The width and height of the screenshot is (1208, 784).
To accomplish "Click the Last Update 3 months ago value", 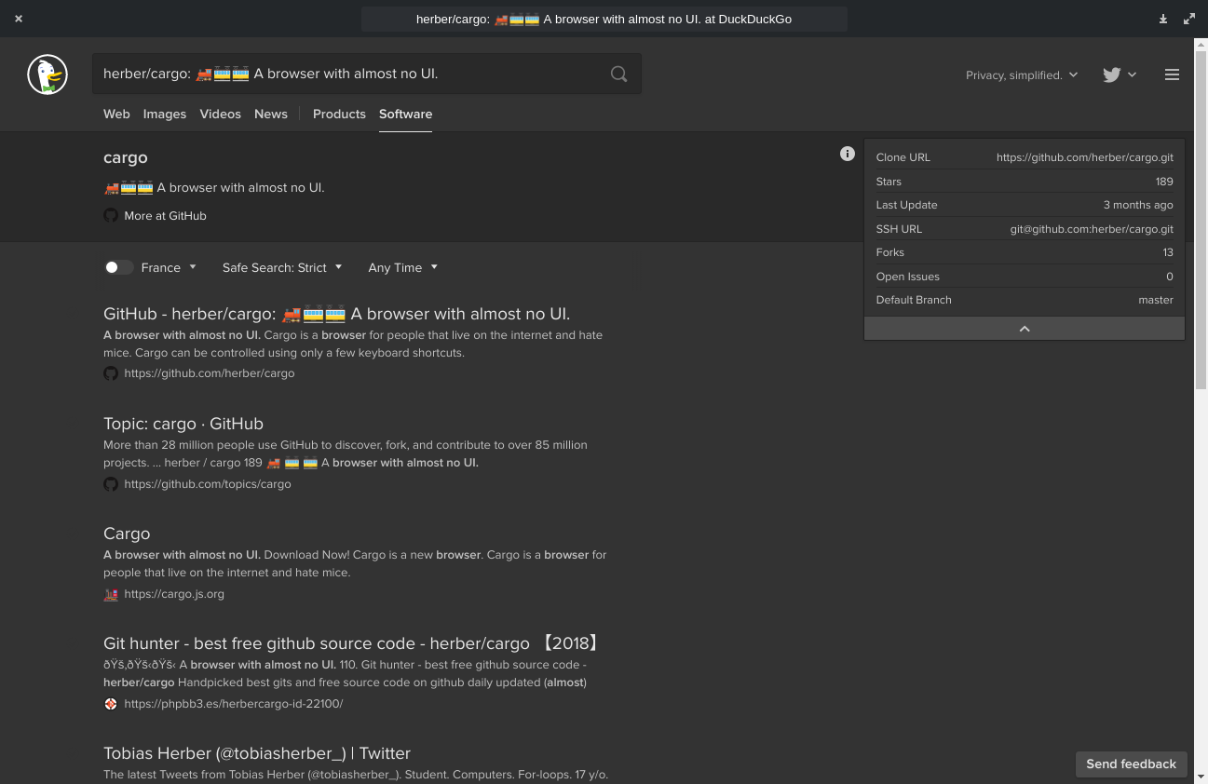I will 1138,205.
